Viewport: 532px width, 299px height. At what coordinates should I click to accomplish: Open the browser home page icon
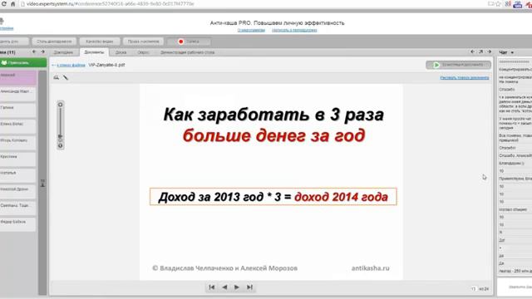(13, 4)
